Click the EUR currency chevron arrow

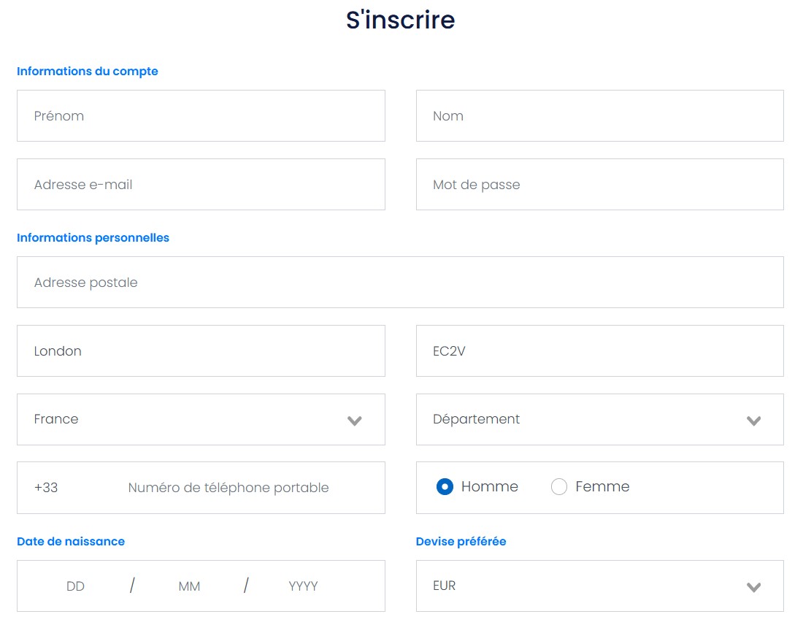point(753,587)
